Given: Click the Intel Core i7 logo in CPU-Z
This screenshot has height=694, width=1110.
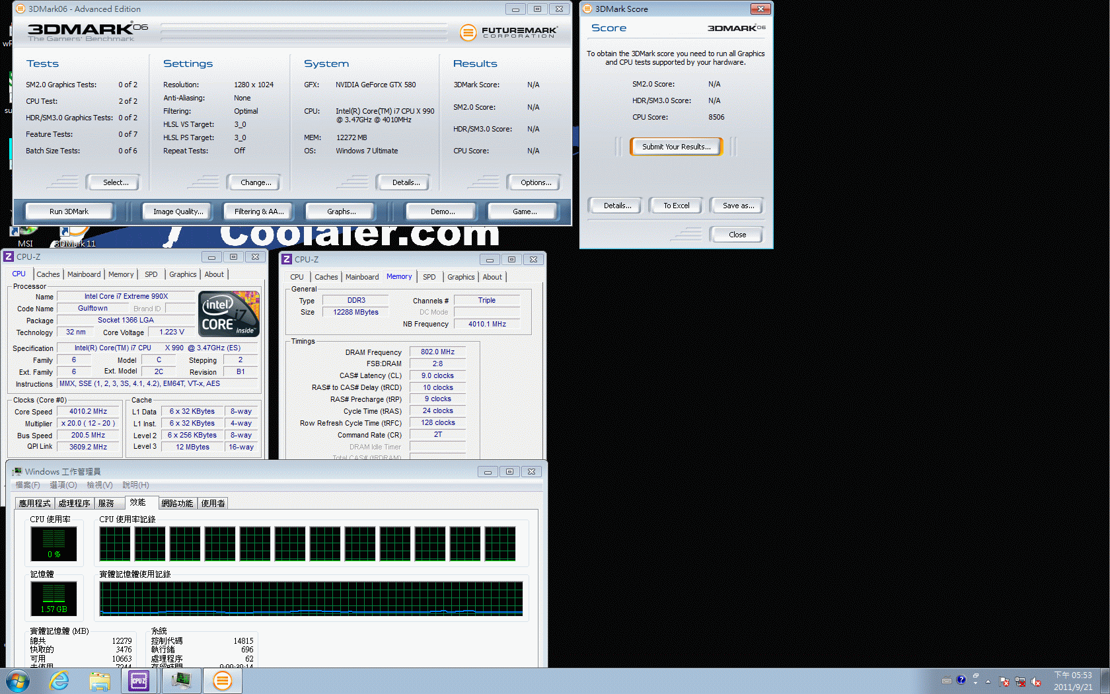Looking at the screenshot, I should tap(229, 315).
